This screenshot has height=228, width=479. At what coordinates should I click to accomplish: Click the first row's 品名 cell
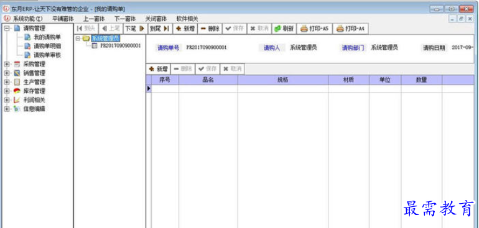coord(208,88)
